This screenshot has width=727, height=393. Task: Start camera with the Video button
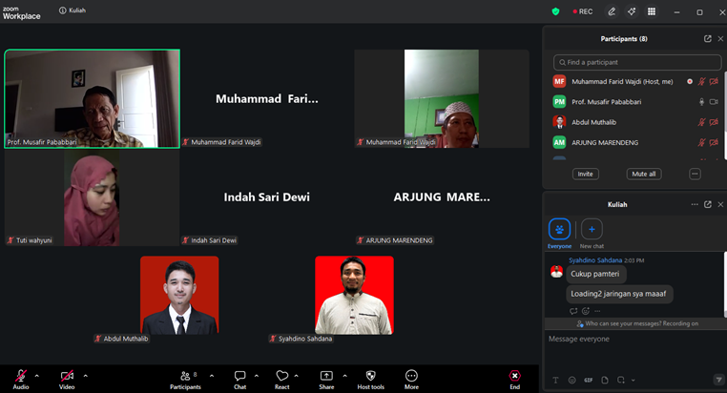[x=67, y=380]
